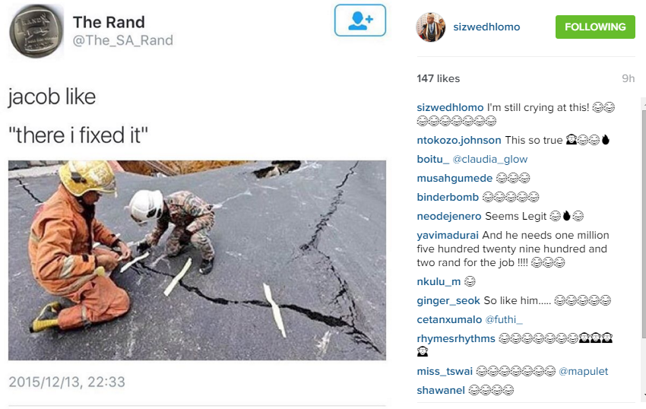Open binderbomb's profile link
This screenshot has height=409, width=646.
448,197
